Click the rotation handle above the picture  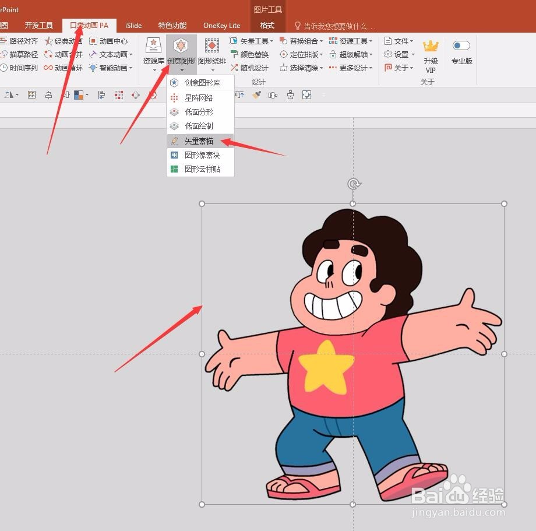(354, 184)
